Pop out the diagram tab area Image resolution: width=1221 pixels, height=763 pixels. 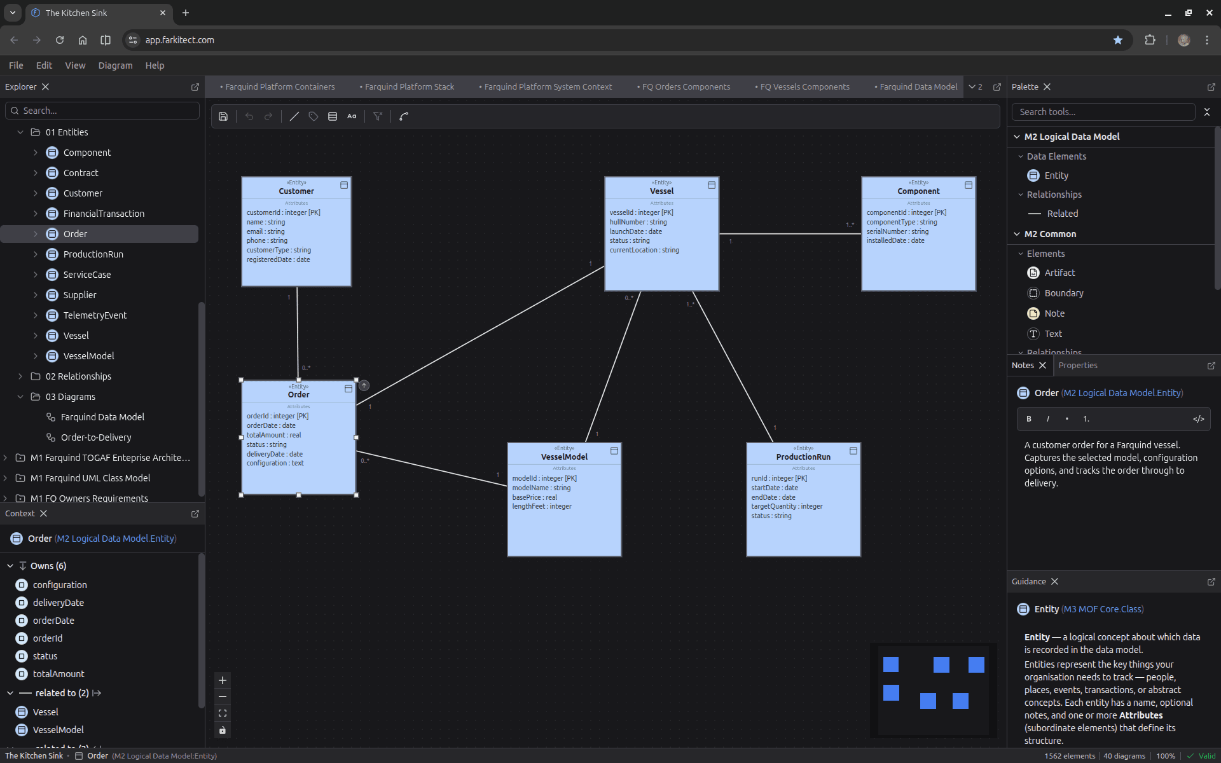tap(997, 87)
